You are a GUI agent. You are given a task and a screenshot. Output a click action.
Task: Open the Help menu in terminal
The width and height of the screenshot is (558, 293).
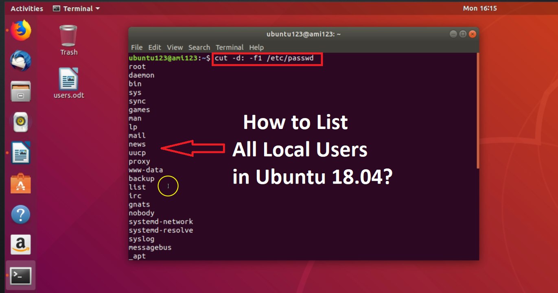click(256, 47)
